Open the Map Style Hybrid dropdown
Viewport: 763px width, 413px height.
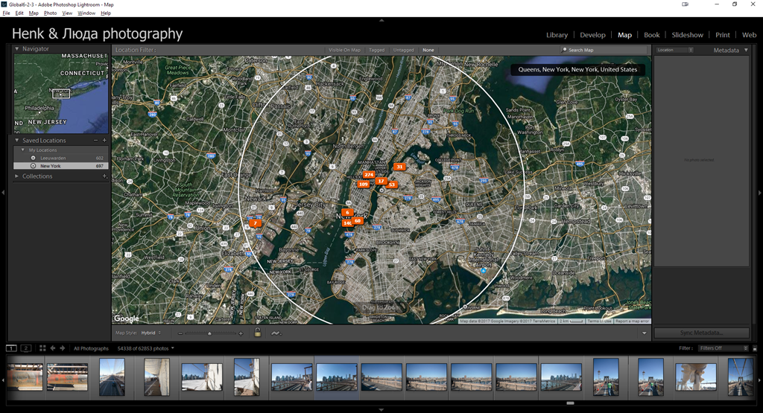pos(151,333)
